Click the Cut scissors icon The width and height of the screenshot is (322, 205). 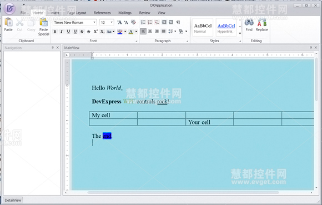(20, 22)
